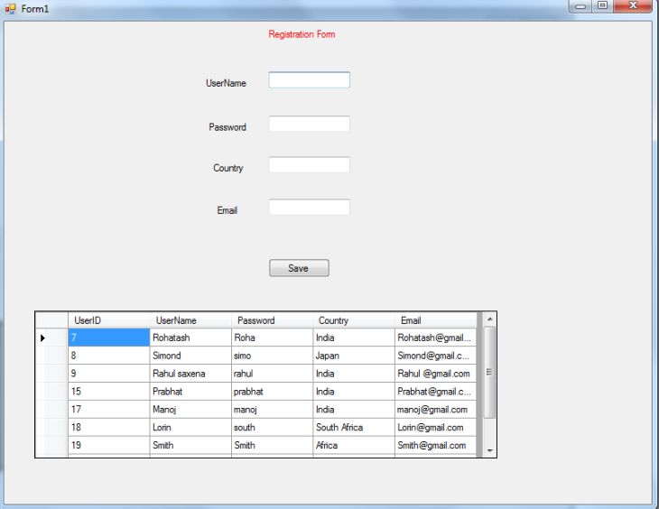The height and width of the screenshot is (509, 659).
Task: Select the UserID cell with value 17
Action: (x=109, y=410)
